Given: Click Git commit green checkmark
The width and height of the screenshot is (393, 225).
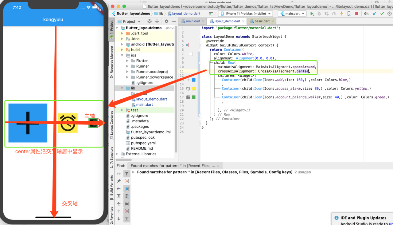Looking at the screenshot, I should 382,14.
